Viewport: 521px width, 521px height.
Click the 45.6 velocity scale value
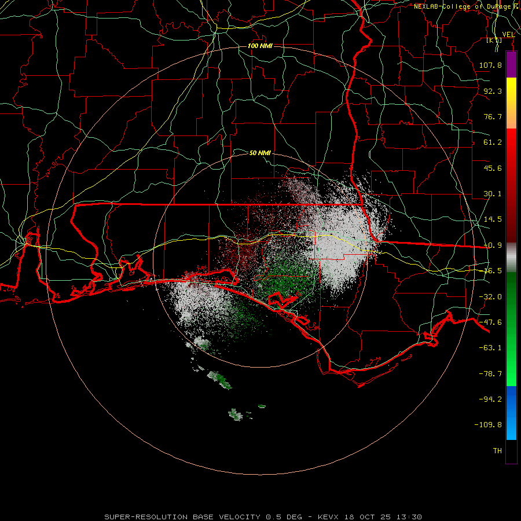(493, 168)
